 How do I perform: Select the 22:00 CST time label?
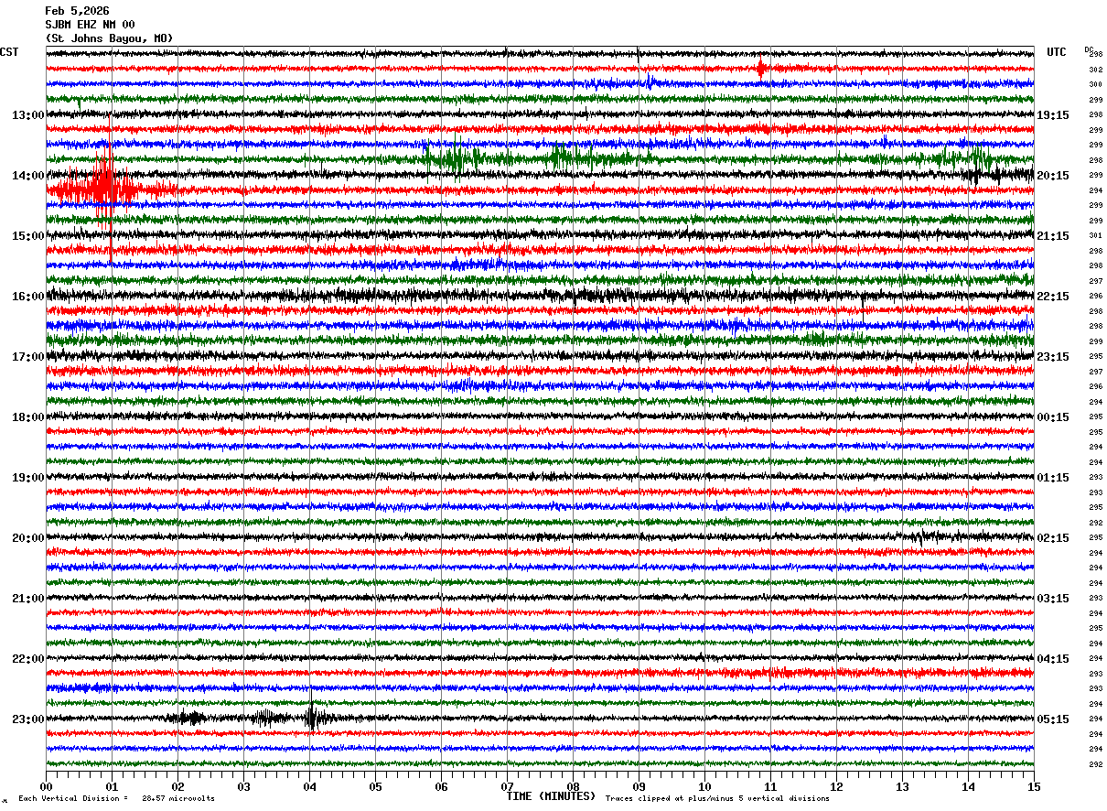28,659
